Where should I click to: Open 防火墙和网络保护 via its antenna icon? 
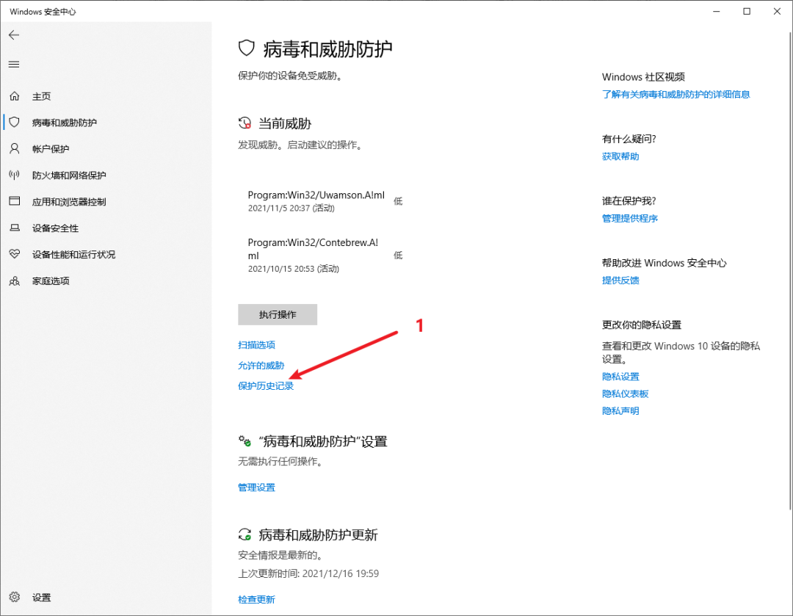15,175
